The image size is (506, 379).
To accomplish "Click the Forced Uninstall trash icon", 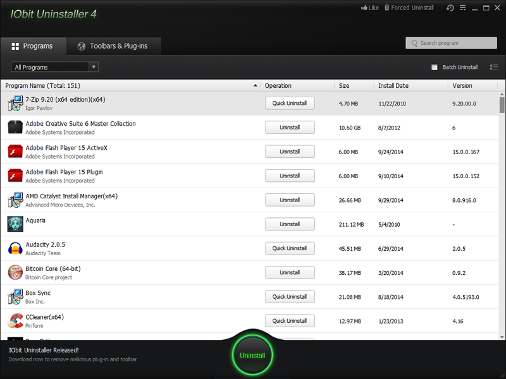I will (387, 8).
